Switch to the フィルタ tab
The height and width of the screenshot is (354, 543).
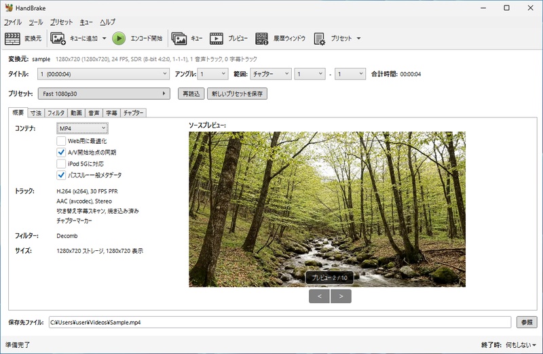pyautogui.click(x=56, y=113)
